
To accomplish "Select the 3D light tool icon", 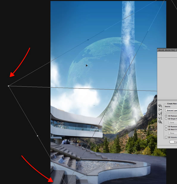I will click(160, 118).
